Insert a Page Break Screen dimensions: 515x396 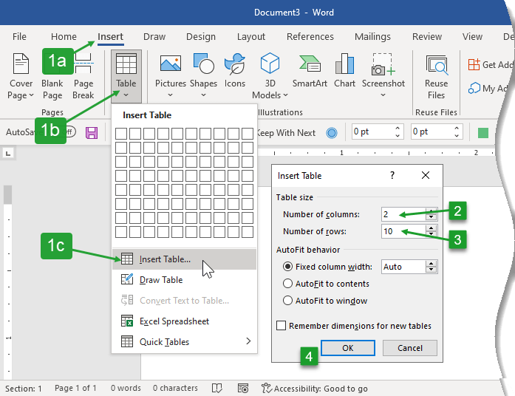(83, 76)
